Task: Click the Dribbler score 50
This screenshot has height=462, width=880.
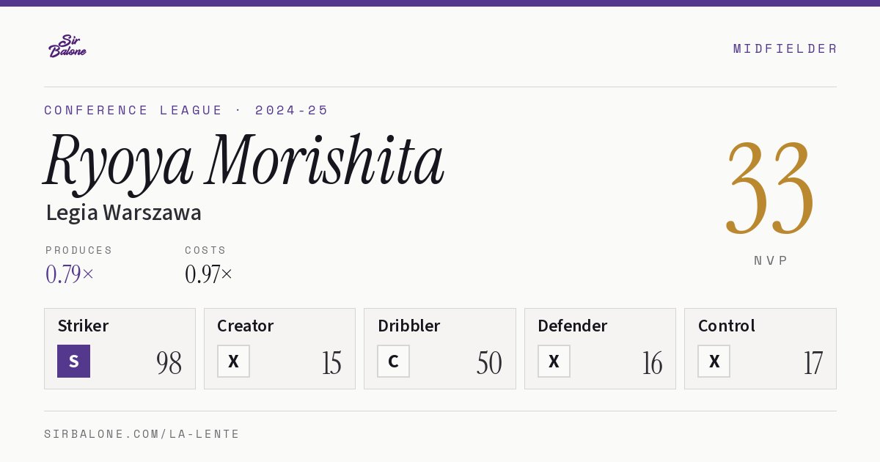Action: (489, 363)
